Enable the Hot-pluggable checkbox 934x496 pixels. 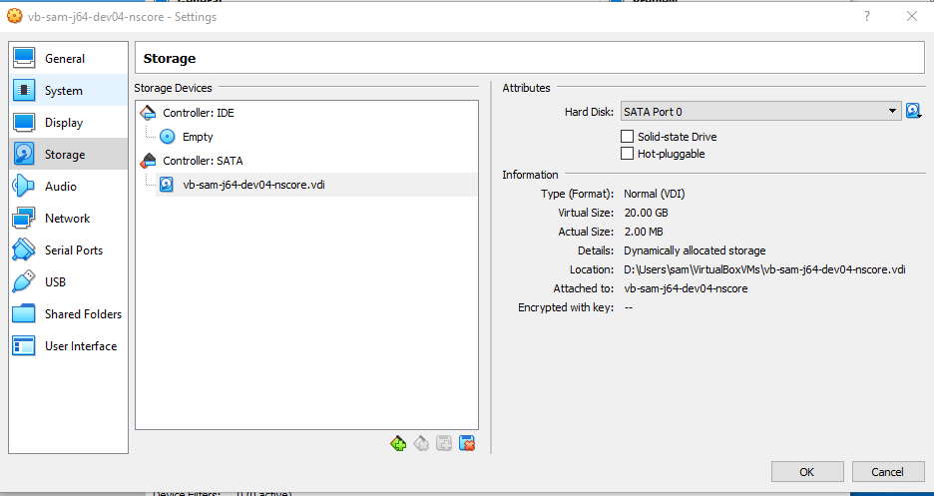click(627, 154)
